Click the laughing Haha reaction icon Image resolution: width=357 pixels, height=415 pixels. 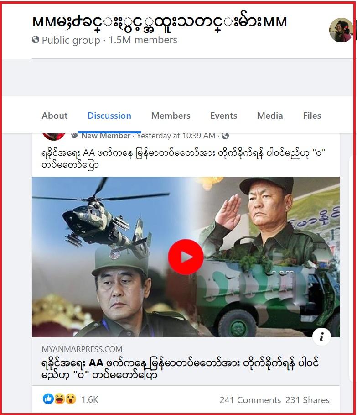(60, 399)
